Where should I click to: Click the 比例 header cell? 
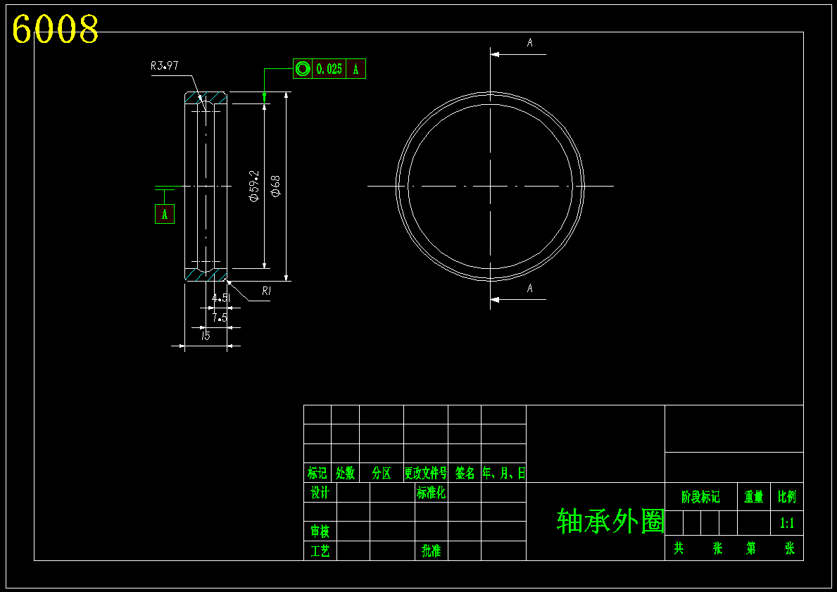[x=787, y=498]
